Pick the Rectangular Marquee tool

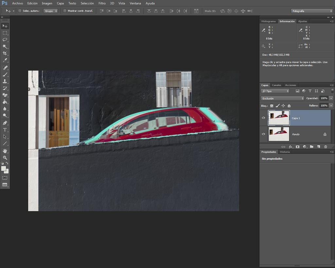5,33
